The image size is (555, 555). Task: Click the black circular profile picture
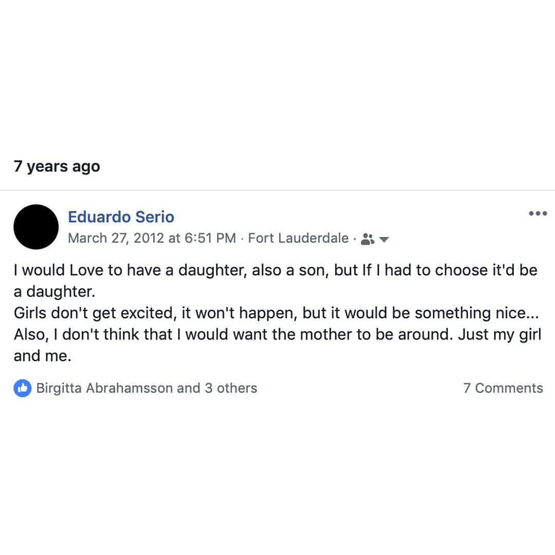tap(36, 227)
